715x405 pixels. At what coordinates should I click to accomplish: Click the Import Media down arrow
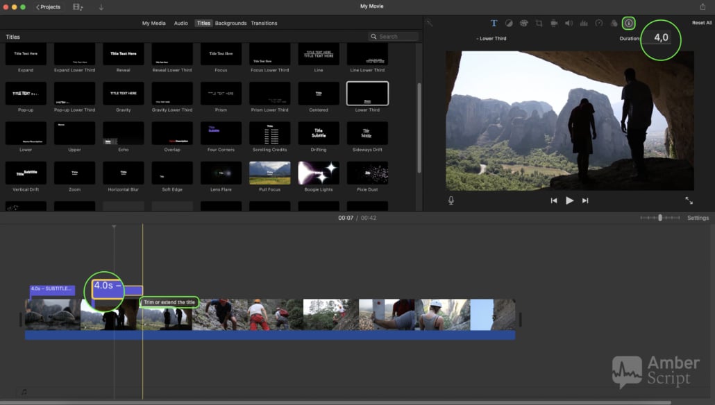coord(101,7)
